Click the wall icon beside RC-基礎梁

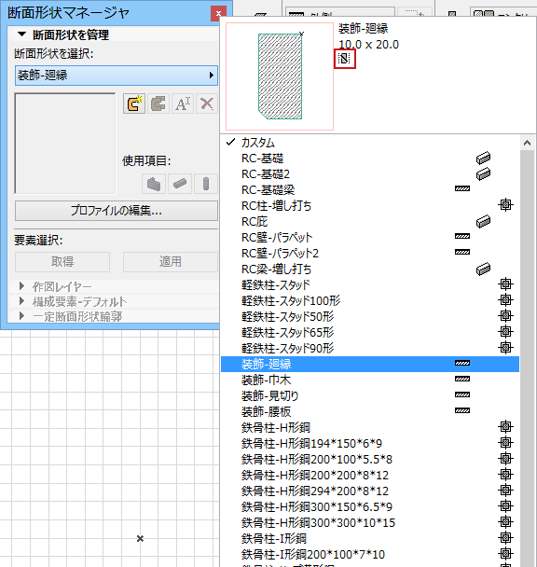pos(462,188)
